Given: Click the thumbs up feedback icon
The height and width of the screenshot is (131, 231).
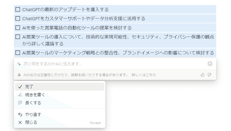Looking at the screenshot, I should (x=202, y=75).
